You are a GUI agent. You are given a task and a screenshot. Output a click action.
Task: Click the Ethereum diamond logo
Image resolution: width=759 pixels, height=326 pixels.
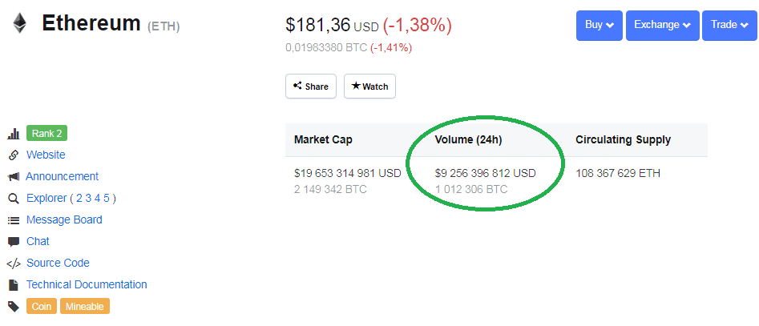pyautogui.click(x=20, y=23)
